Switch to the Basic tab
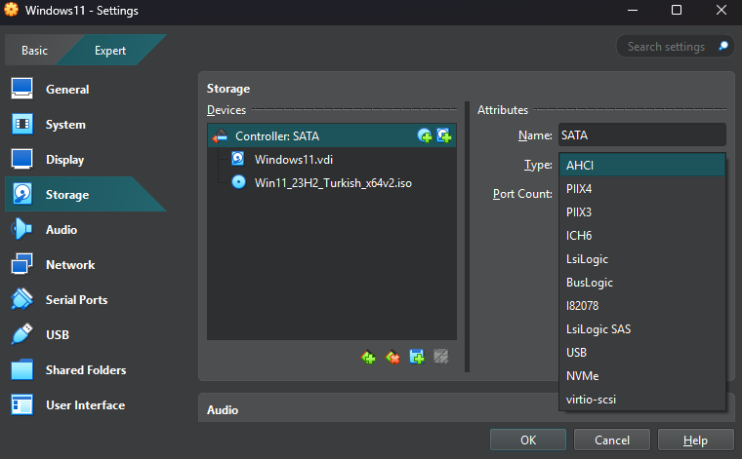This screenshot has width=742, height=459. [x=34, y=51]
